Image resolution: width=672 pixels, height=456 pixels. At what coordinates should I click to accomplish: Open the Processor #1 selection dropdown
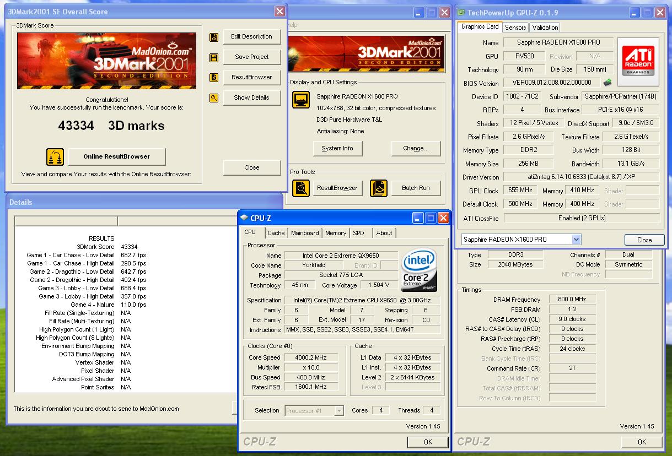pos(339,411)
